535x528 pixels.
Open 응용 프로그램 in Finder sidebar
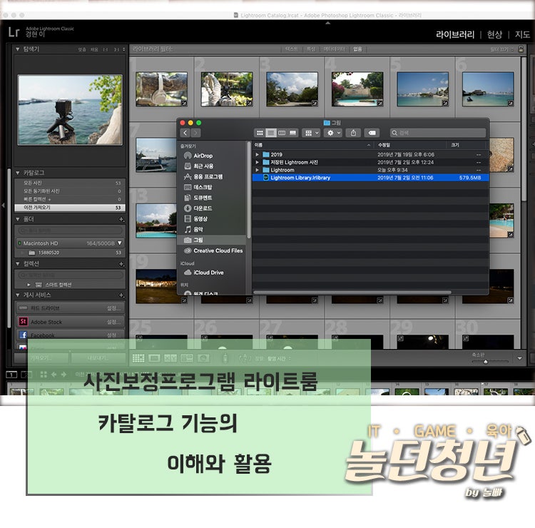[x=203, y=176]
